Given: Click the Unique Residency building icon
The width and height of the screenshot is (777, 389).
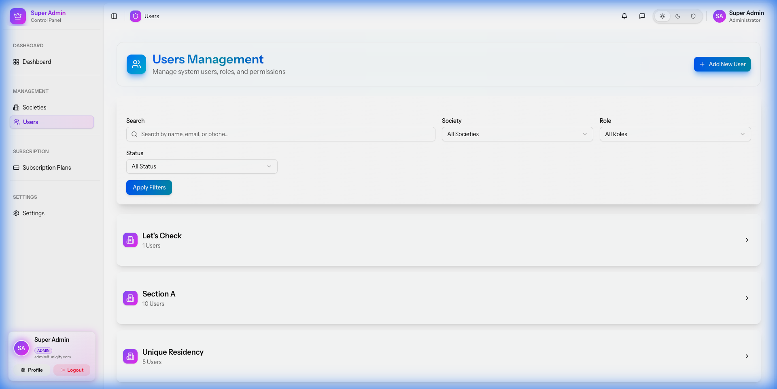Looking at the screenshot, I should point(130,356).
